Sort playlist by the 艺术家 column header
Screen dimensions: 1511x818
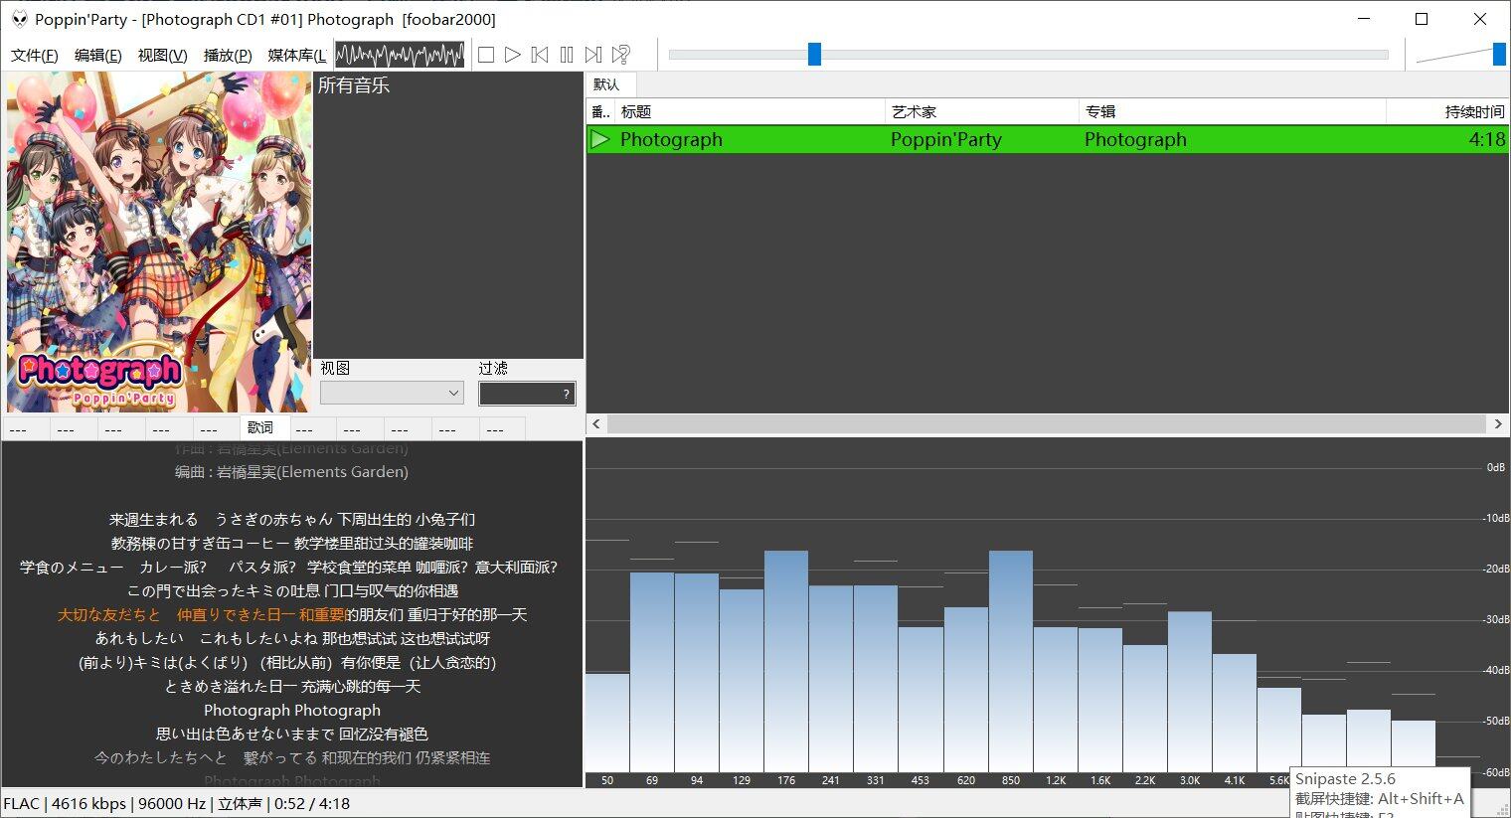coord(982,112)
